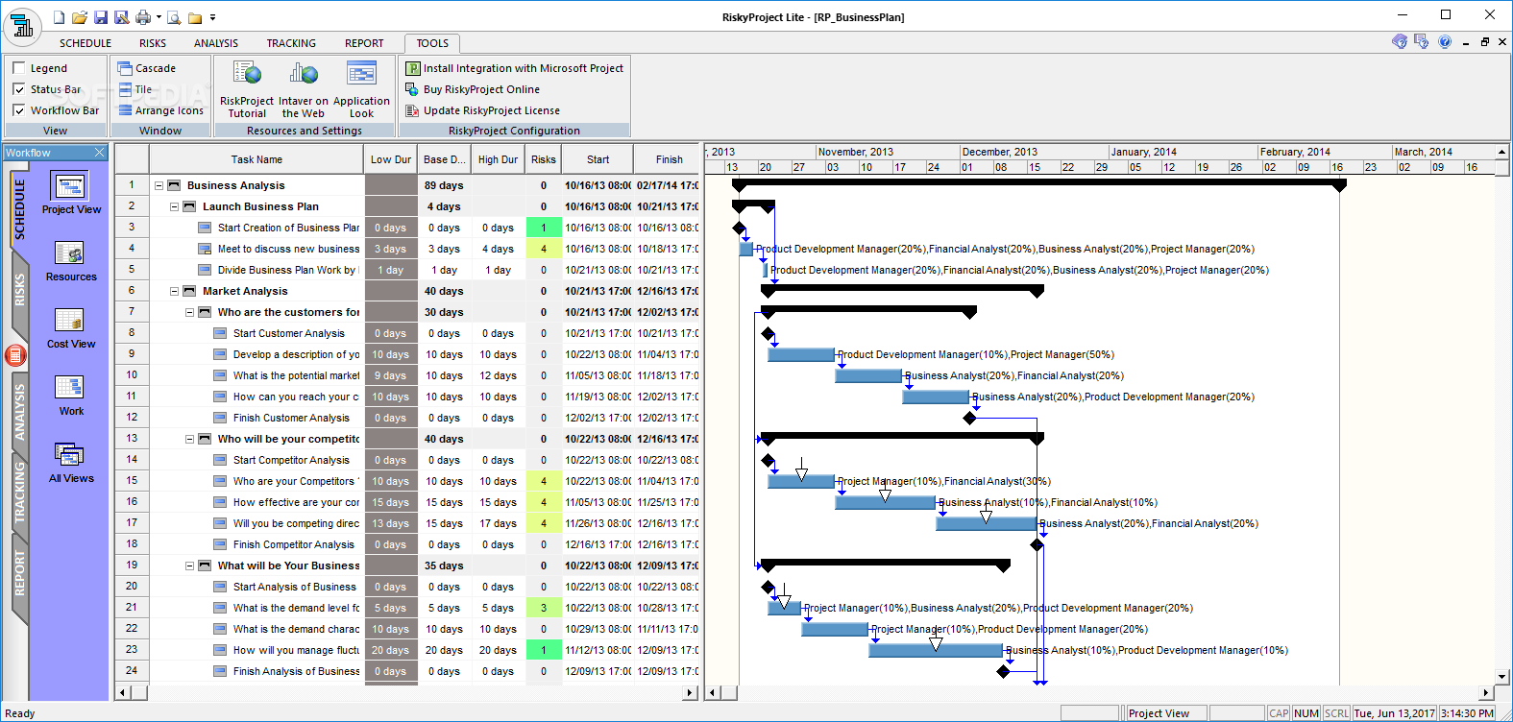Click the Tile windows icon
The width and height of the screenshot is (1513, 722).
pos(125,89)
